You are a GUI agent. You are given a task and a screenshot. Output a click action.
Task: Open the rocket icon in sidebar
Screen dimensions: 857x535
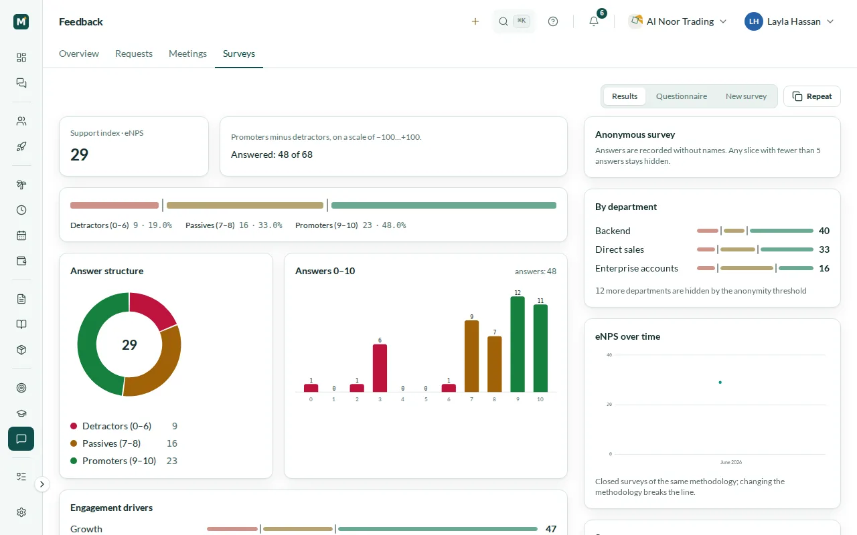(x=21, y=146)
